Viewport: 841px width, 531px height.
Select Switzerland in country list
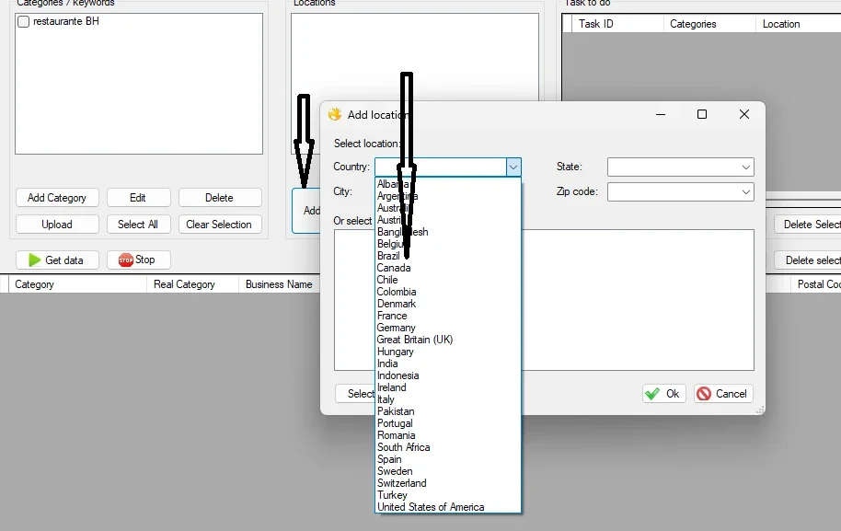click(x=448, y=483)
